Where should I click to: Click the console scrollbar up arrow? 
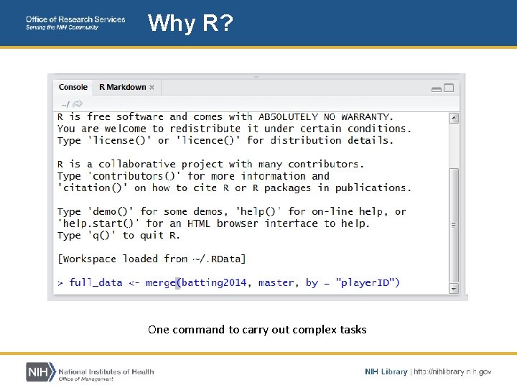pos(454,118)
